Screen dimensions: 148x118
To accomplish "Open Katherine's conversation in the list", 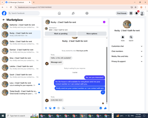I will point(21,26).
